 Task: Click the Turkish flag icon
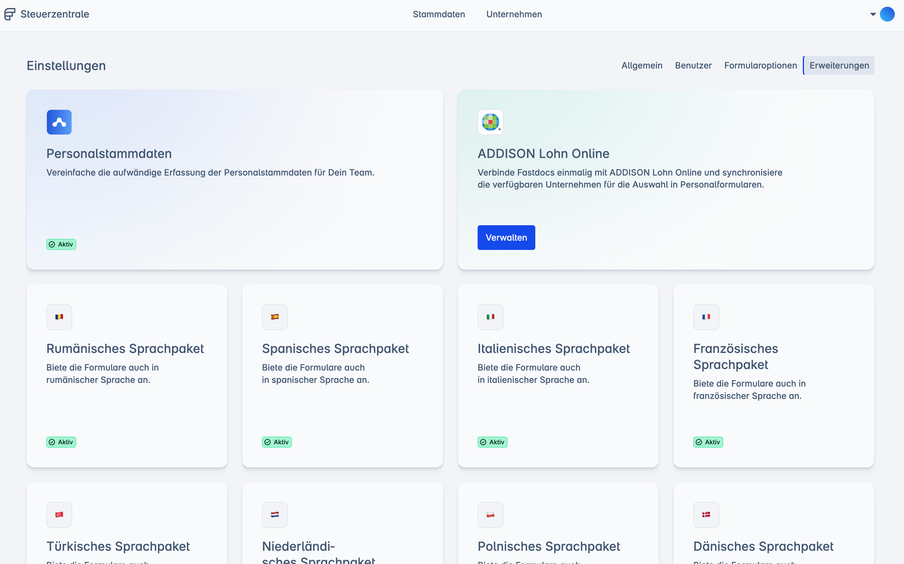59,515
